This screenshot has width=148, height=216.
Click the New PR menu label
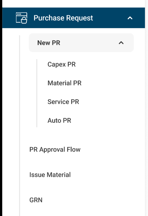click(49, 43)
